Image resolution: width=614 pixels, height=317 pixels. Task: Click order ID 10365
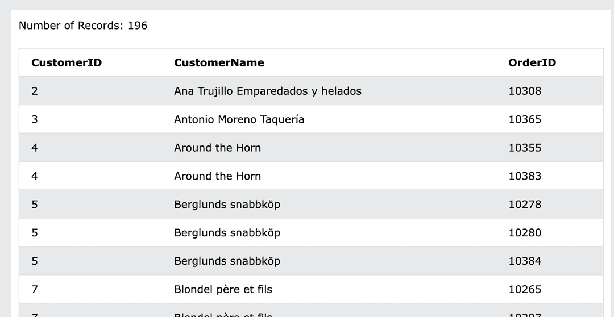525,119
